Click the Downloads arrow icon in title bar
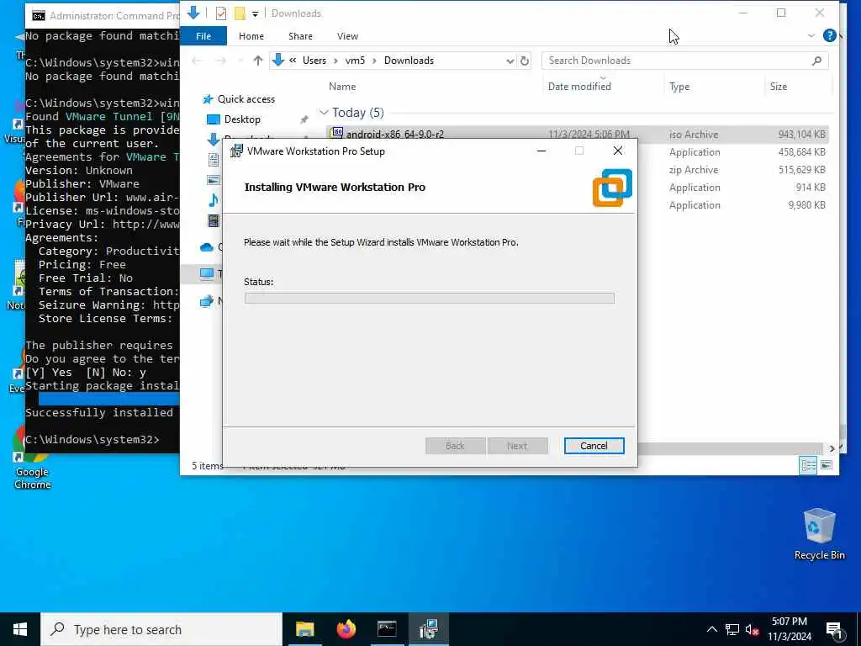Image resolution: width=861 pixels, height=646 pixels. tap(193, 13)
